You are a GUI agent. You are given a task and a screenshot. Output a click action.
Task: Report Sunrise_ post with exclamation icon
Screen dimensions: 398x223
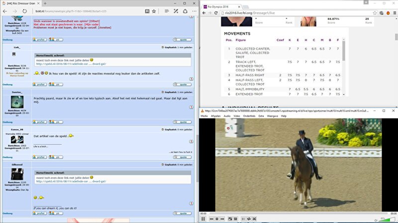[x=191, y=107]
